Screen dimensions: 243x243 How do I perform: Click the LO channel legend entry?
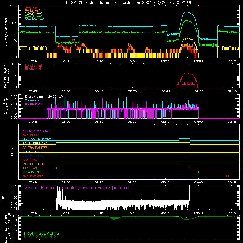33,65
